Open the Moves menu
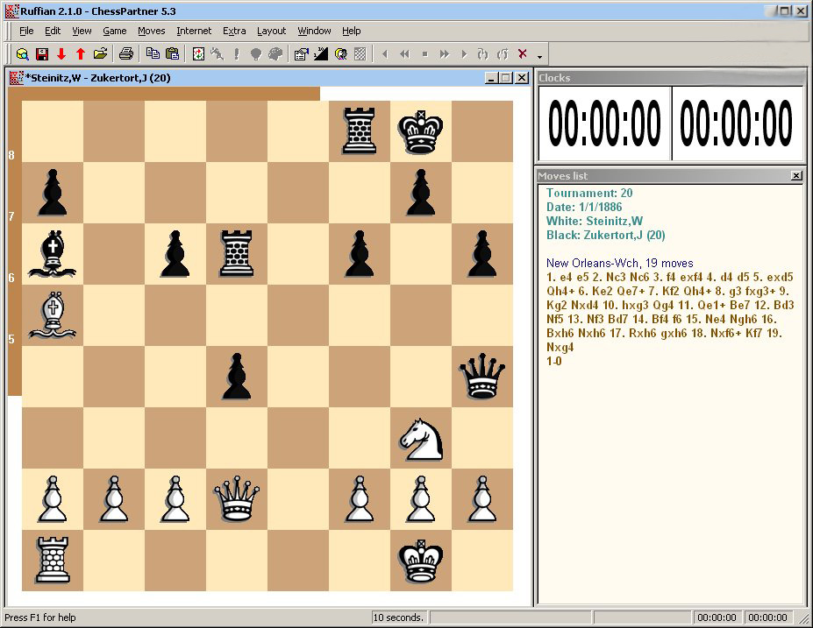Image resolution: width=813 pixels, height=628 pixels. (x=151, y=31)
